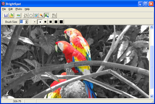Maximize the BrightSpot window

[146, 4]
